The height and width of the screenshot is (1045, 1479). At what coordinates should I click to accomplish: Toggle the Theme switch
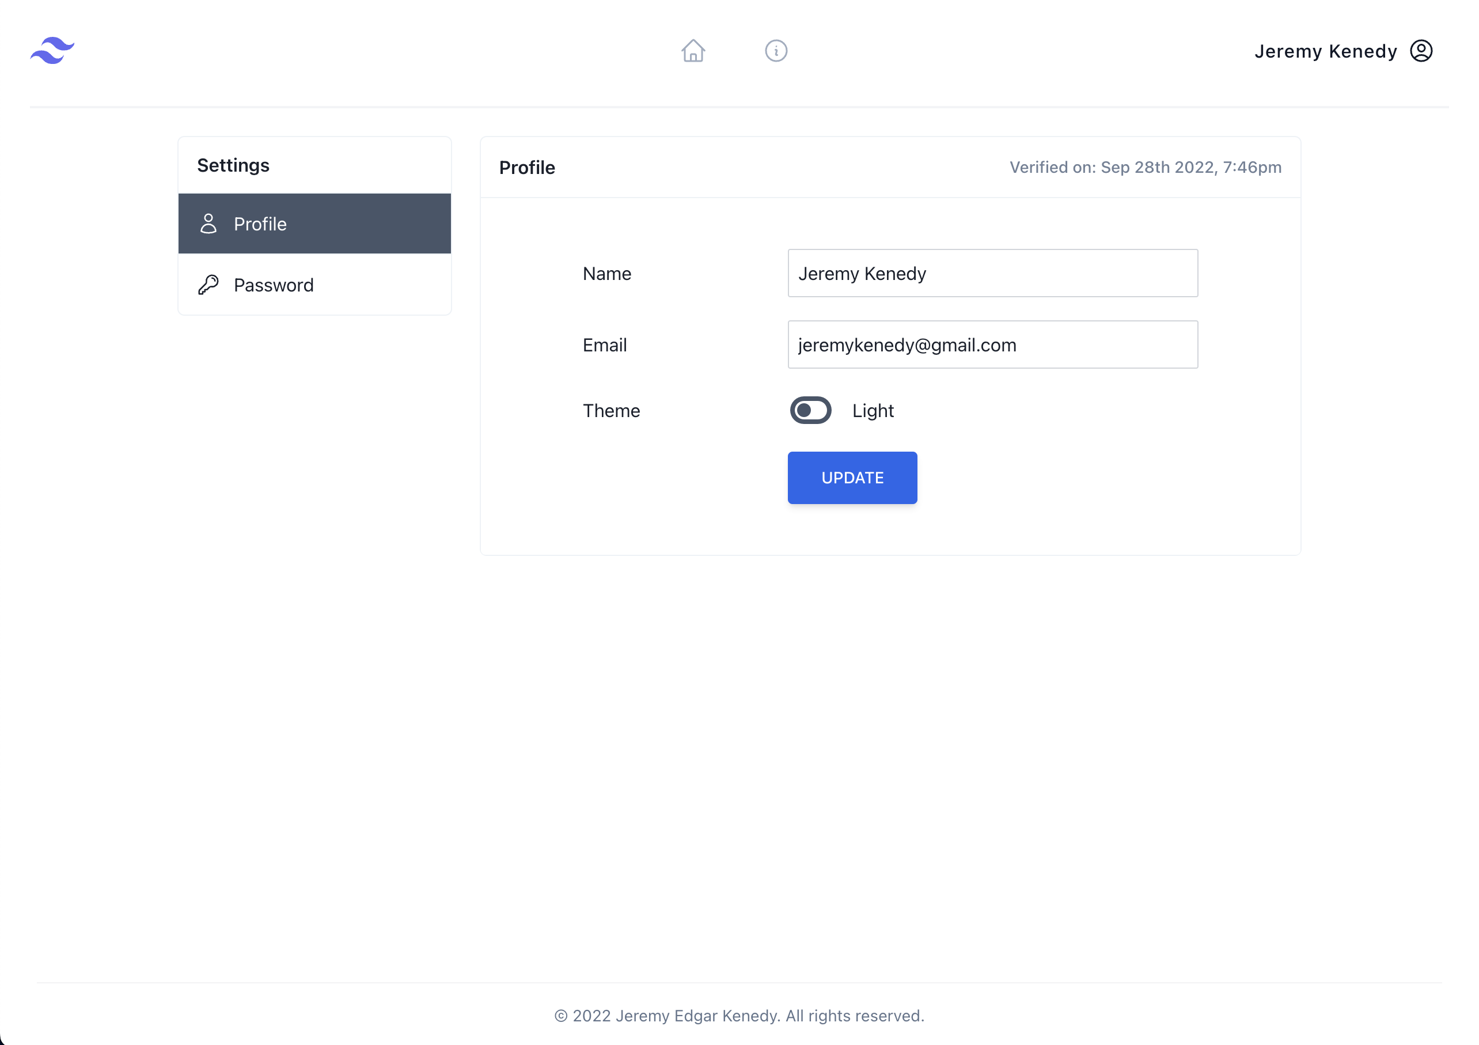[810, 410]
